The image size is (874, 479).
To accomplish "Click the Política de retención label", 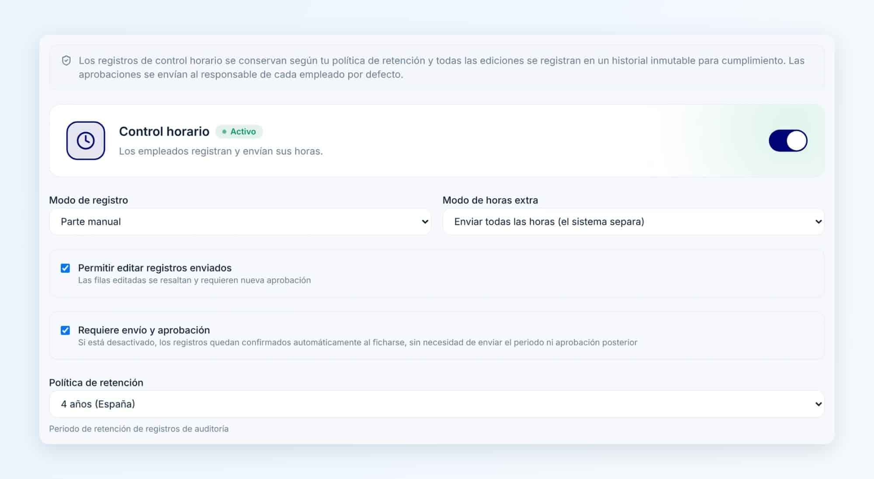I will 96,383.
